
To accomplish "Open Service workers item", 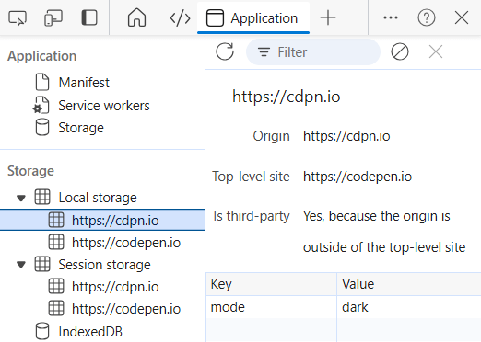I will click(104, 106).
